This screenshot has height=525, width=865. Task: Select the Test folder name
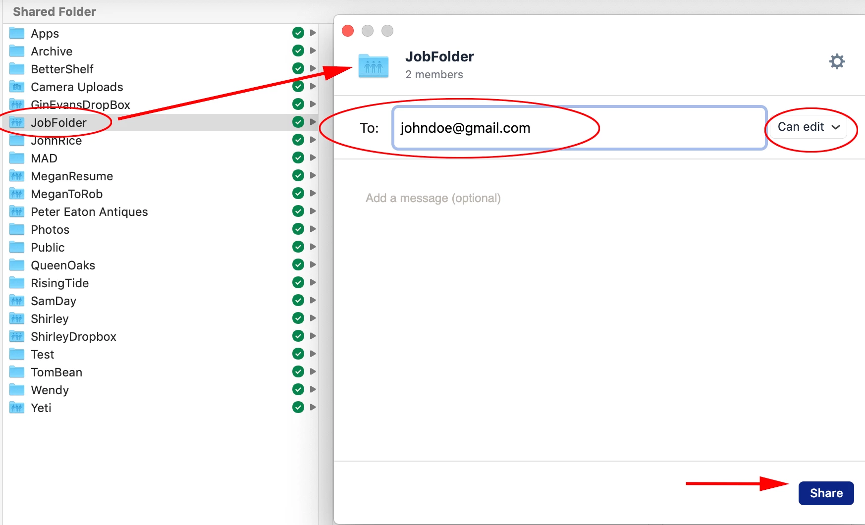(x=43, y=355)
